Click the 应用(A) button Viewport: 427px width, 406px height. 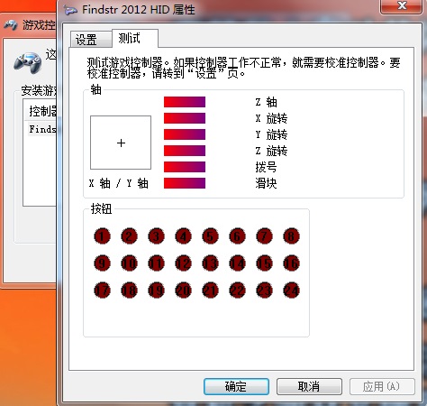click(x=382, y=386)
